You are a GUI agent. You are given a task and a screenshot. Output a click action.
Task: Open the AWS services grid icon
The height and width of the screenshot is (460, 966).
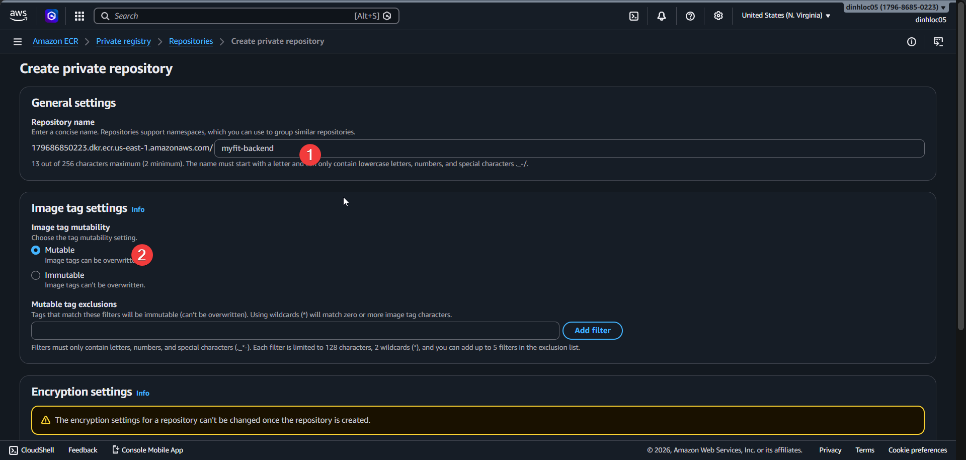pos(79,16)
